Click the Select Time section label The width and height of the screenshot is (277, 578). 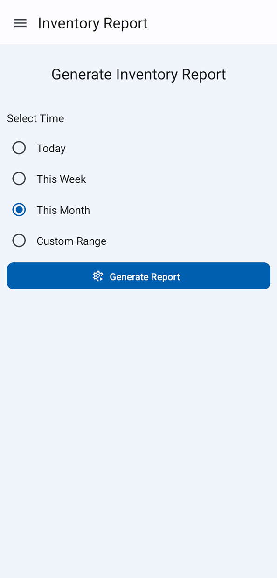tap(35, 118)
